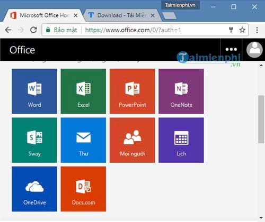Viewport: 265px width, 222px height.
Task: Launch the Sway app tile
Action: coord(34,140)
